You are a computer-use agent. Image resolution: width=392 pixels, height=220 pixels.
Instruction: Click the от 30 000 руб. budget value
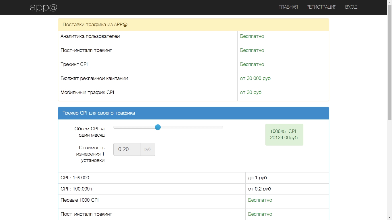point(255,78)
